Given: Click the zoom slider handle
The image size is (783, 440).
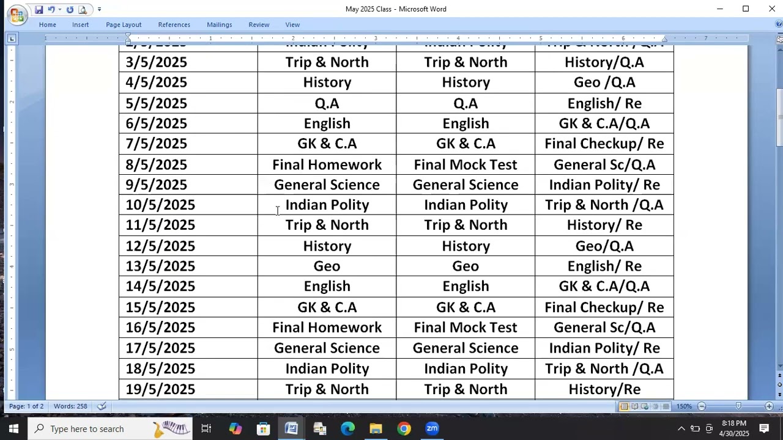Looking at the screenshot, I should pyautogui.click(x=738, y=406).
